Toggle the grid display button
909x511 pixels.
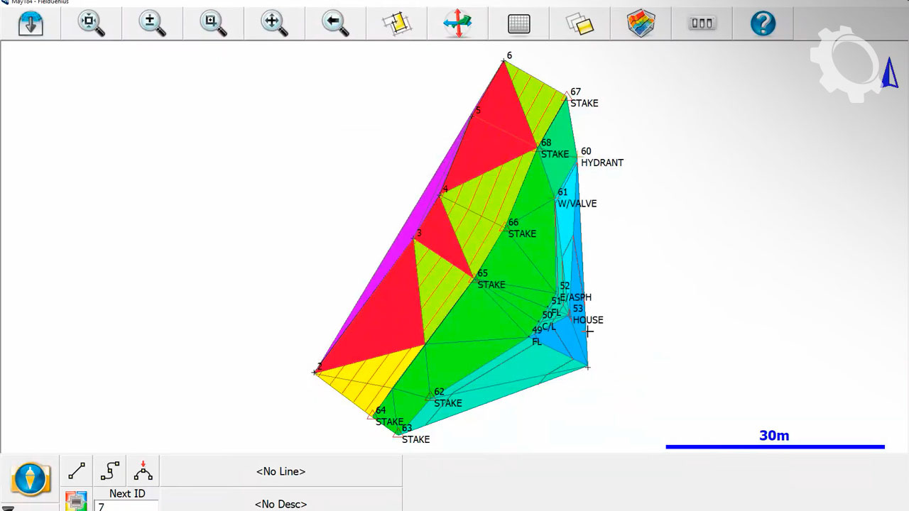519,23
